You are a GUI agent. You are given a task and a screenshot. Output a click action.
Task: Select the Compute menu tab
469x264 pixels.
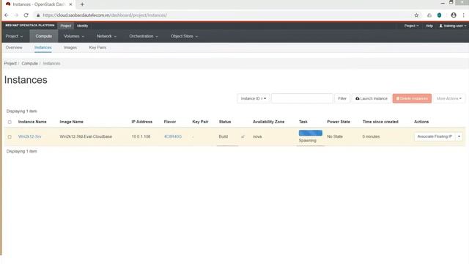pos(44,36)
